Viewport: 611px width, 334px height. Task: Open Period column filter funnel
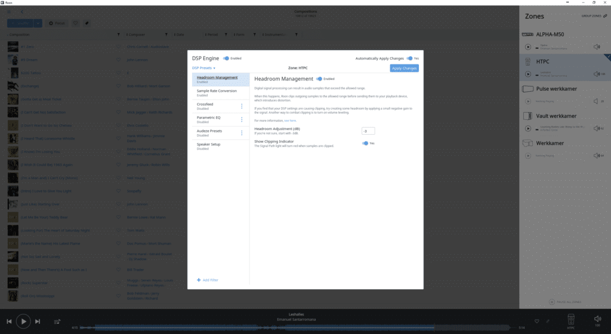coord(226,35)
